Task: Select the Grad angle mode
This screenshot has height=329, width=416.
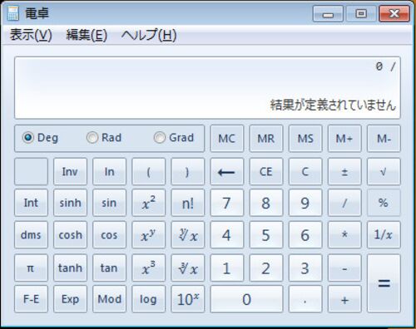Action: coord(174,138)
